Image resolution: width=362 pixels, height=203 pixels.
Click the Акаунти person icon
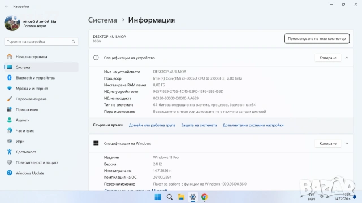click(x=10, y=120)
